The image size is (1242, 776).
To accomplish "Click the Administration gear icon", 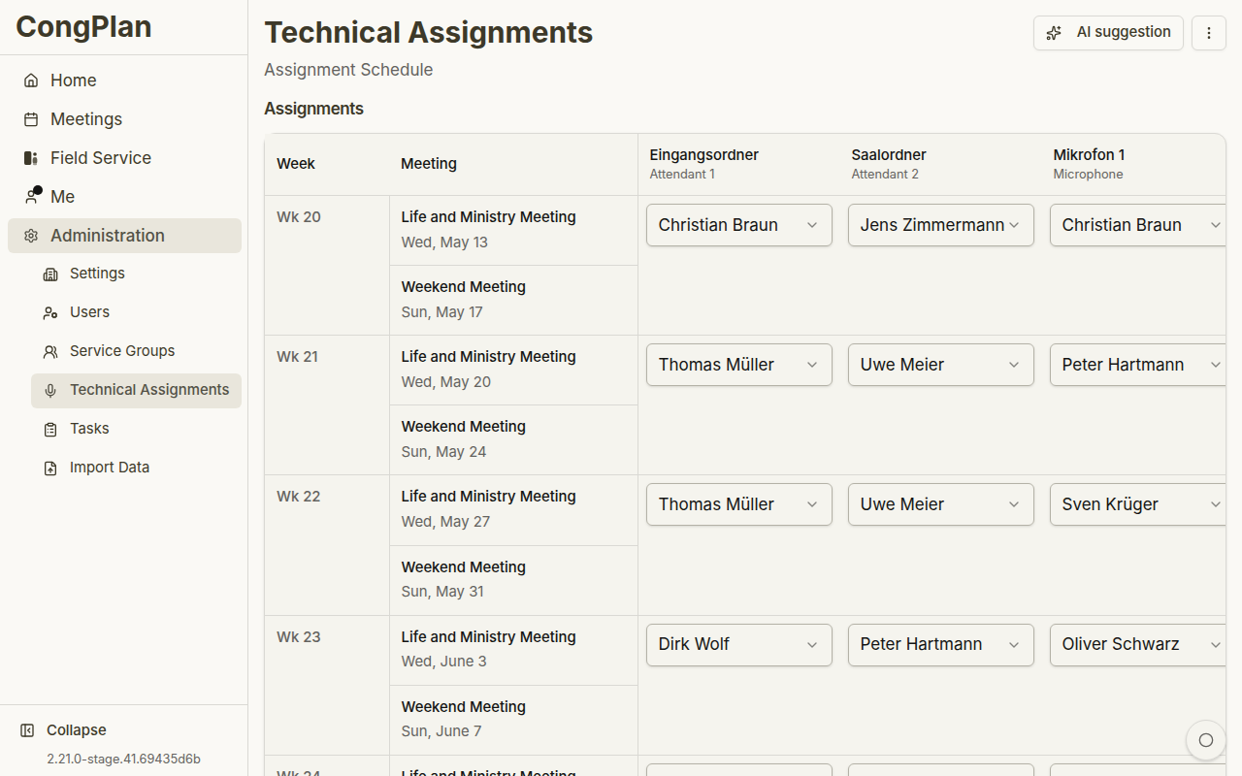I will pos(31,236).
